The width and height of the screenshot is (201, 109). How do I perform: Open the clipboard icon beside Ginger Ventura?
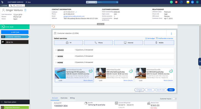[25, 10]
